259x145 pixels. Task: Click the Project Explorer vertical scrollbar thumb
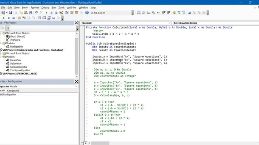[76, 56]
